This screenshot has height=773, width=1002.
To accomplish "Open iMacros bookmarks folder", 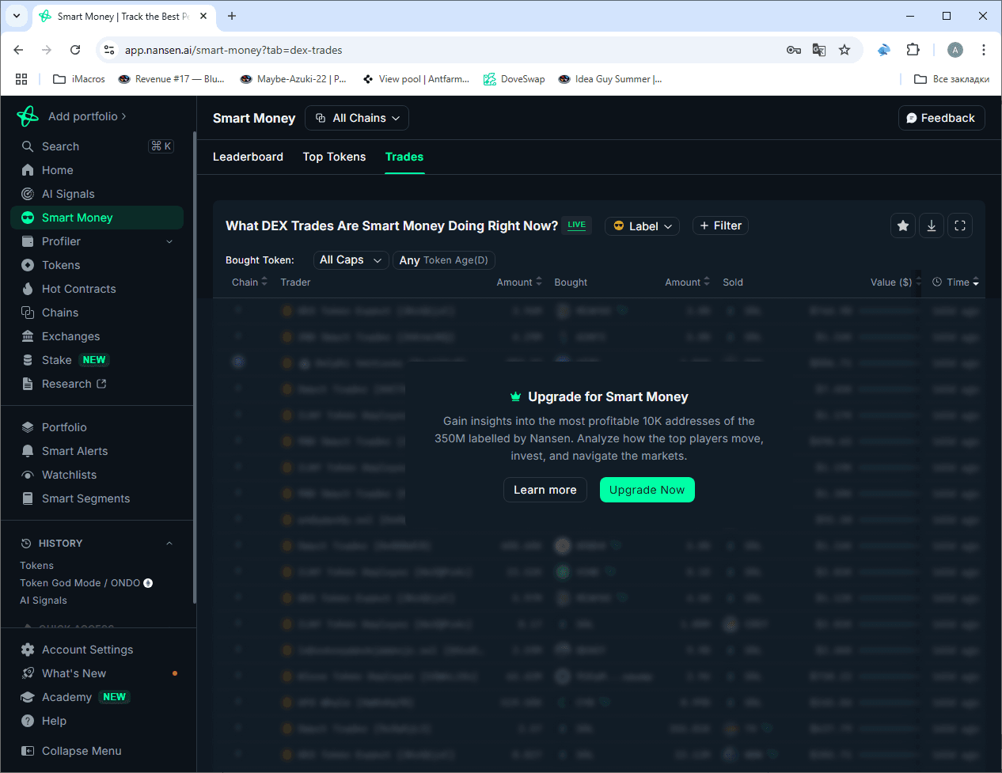I will (78, 79).
